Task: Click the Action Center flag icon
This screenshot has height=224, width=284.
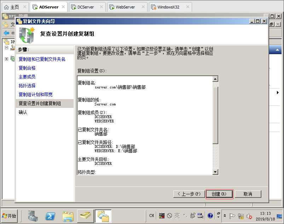Action: [x=232, y=216]
